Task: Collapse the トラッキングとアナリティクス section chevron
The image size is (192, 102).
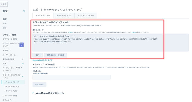Action: 23,76
